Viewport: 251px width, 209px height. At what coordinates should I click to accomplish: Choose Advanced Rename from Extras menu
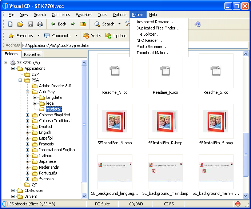(x=159, y=22)
